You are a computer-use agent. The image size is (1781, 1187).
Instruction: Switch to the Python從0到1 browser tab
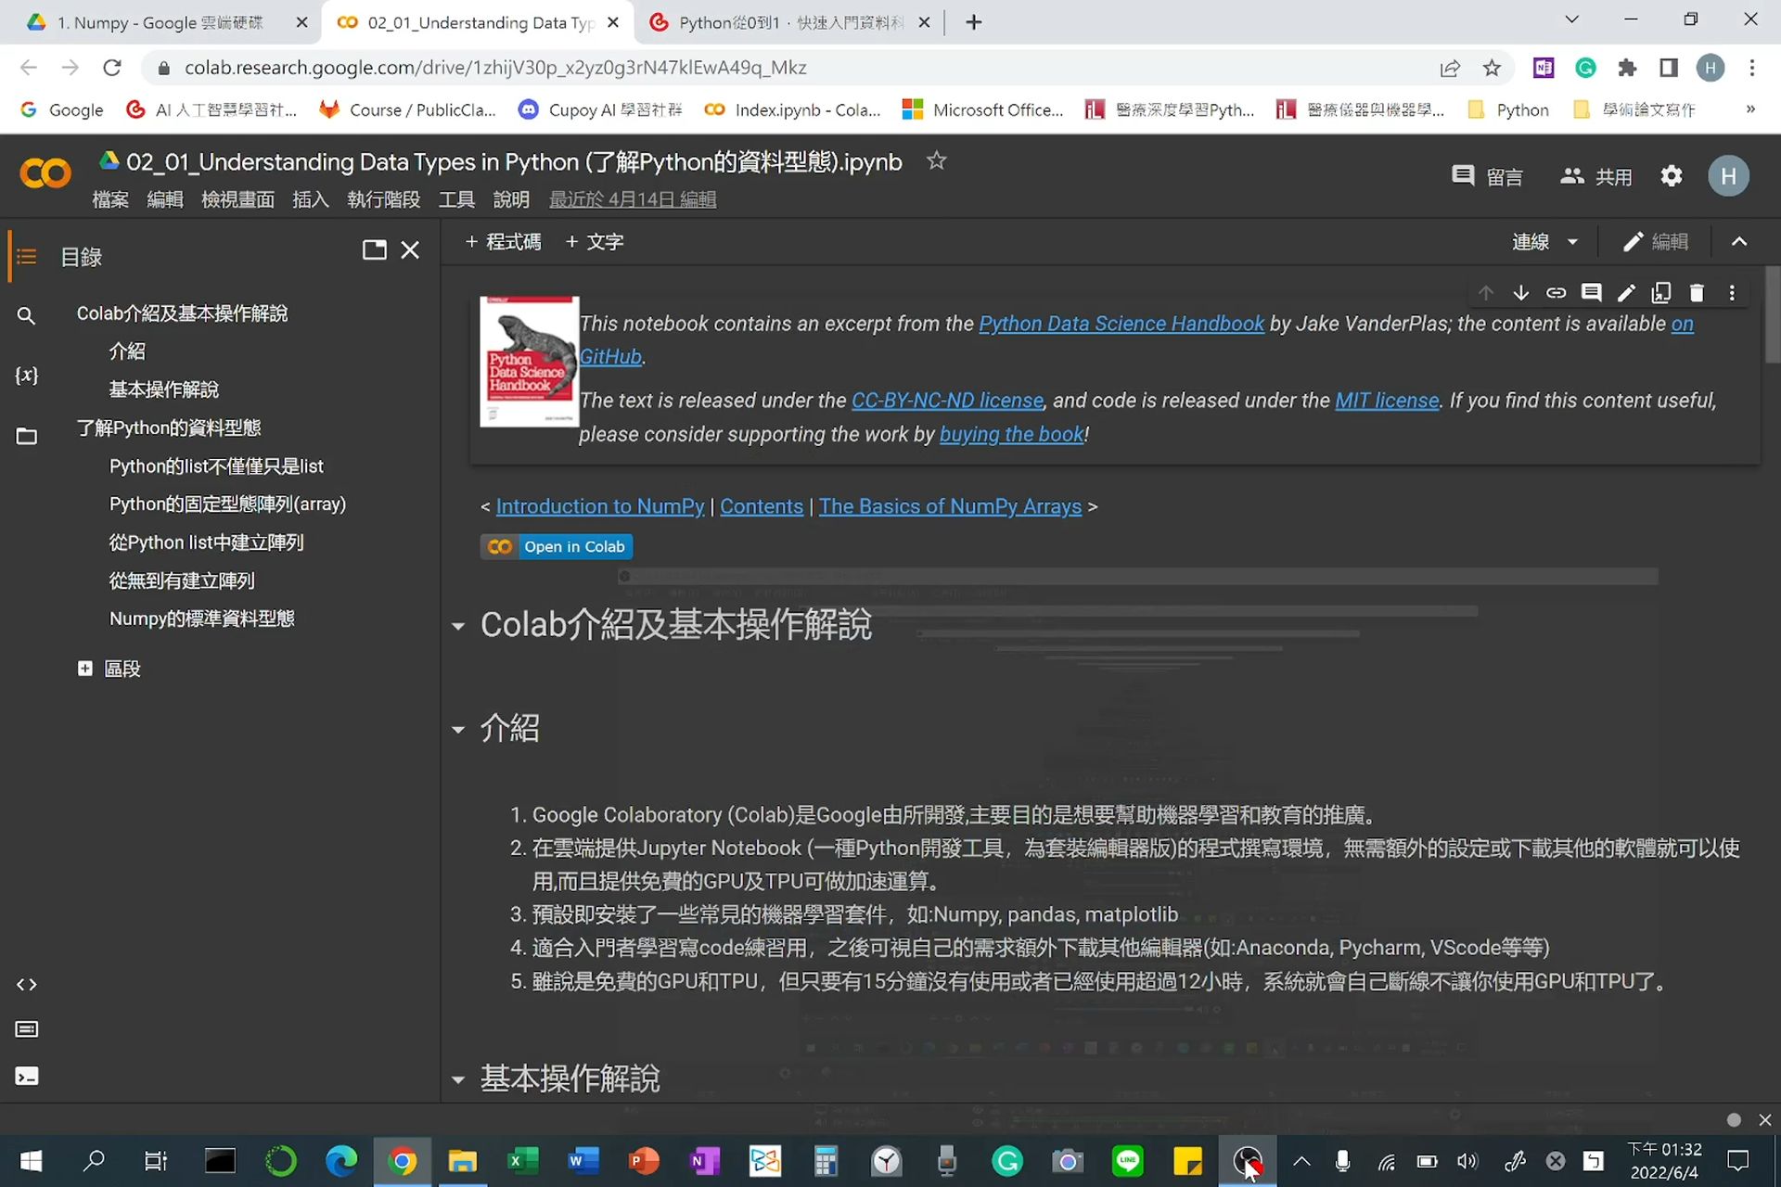(784, 22)
